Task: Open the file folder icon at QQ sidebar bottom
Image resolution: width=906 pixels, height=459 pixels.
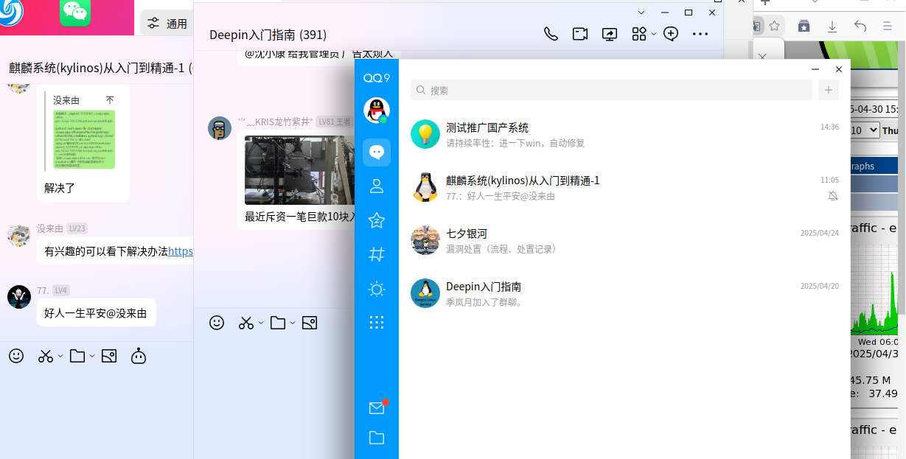Action: [x=377, y=438]
